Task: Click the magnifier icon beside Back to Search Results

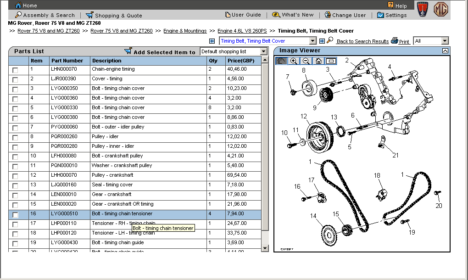Action: (x=330, y=40)
